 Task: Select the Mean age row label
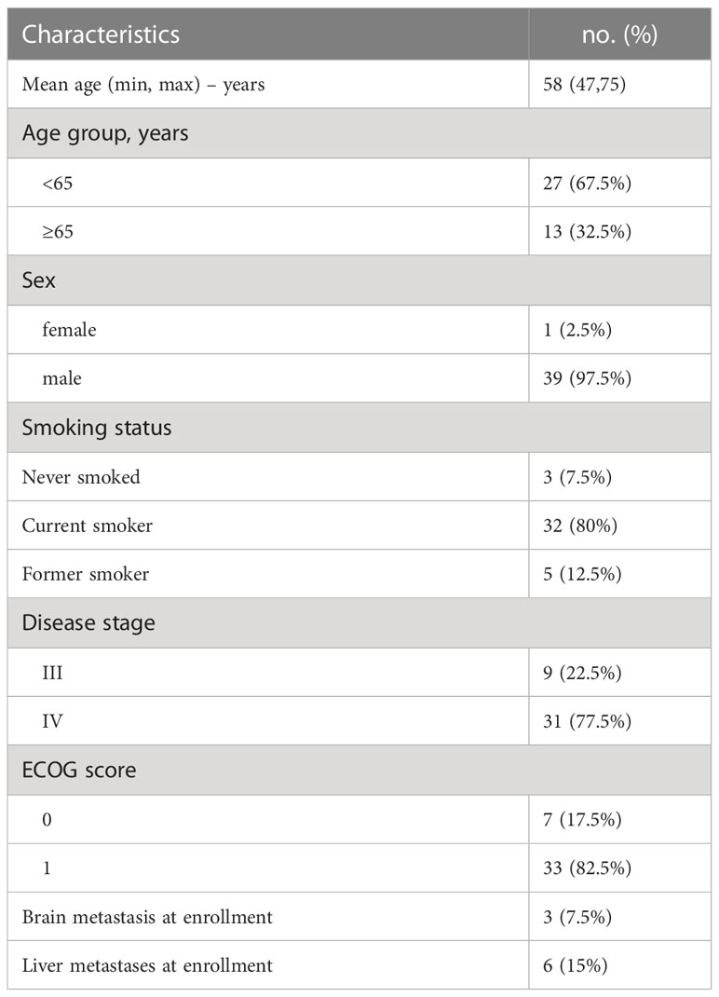pyautogui.click(x=143, y=85)
